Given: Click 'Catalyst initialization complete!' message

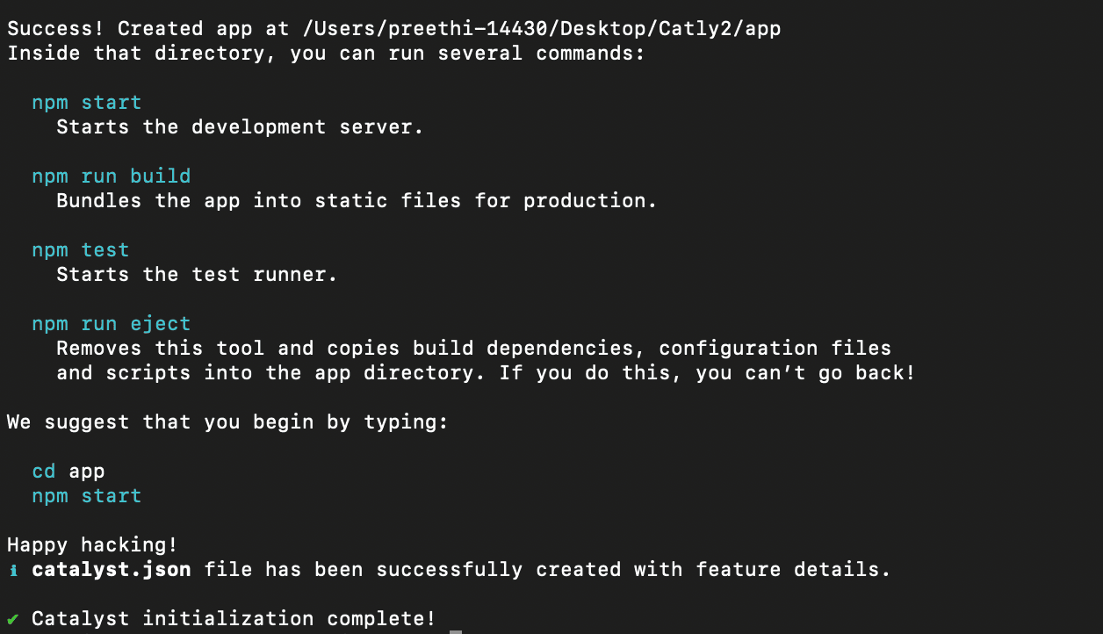Looking at the screenshot, I should pos(234,619).
